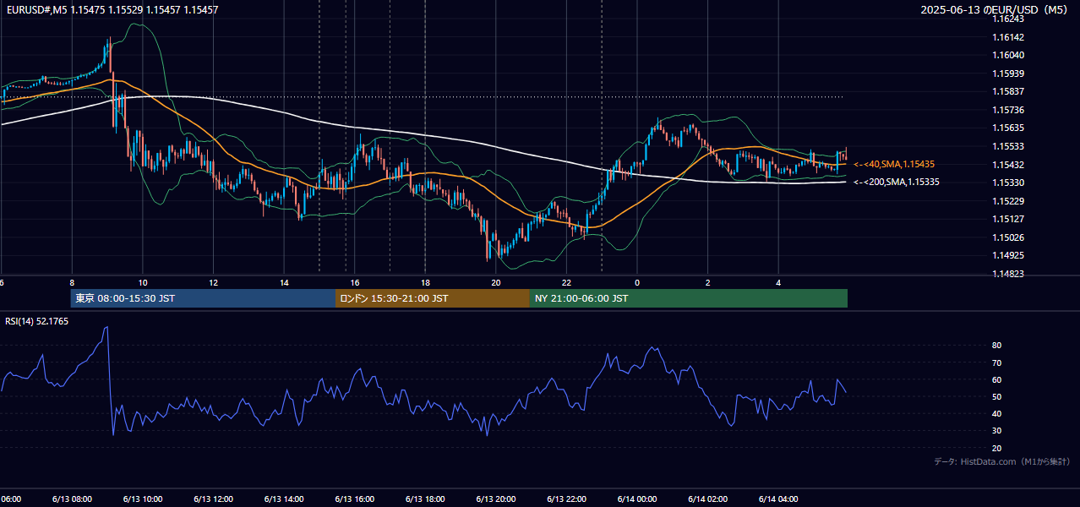Click the 6/13 20:00 date label
This screenshot has height=507, width=1080.
coord(496,499)
